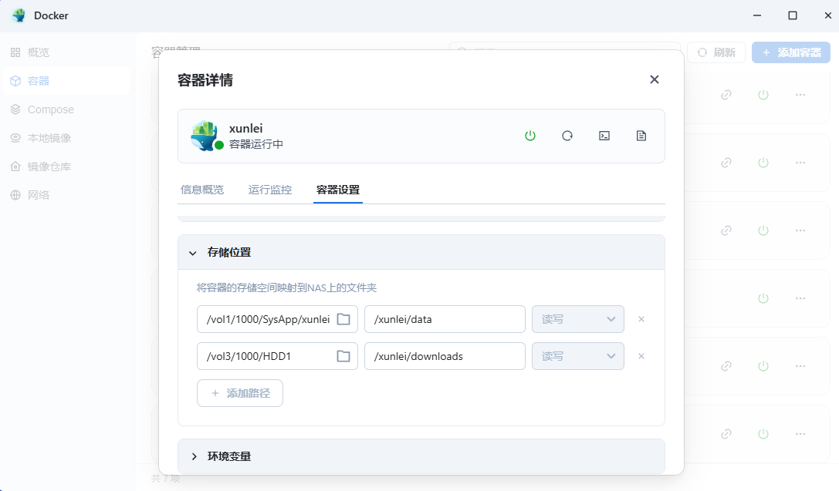The width and height of the screenshot is (839, 491).
Task: Open the Compose sidebar item
Action: pyautogui.click(x=66, y=109)
